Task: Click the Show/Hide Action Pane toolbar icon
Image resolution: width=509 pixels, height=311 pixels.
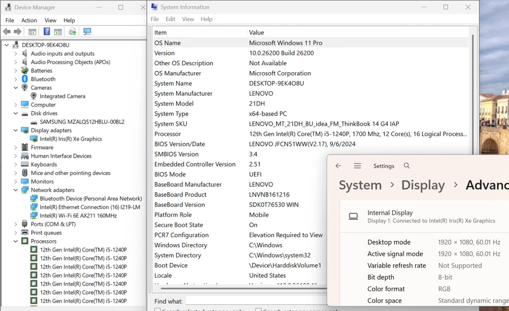Action: (58, 31)
